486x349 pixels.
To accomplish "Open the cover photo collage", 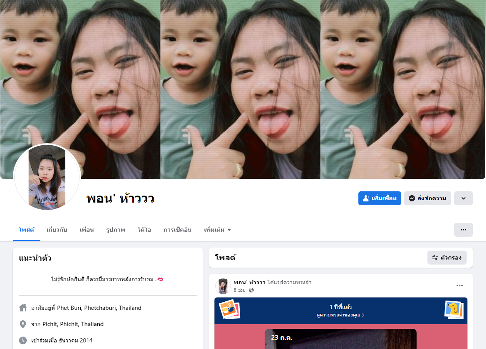I will [243, 89].
